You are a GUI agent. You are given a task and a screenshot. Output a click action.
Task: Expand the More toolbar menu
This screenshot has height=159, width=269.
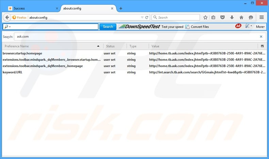click(x=260, y=27)
